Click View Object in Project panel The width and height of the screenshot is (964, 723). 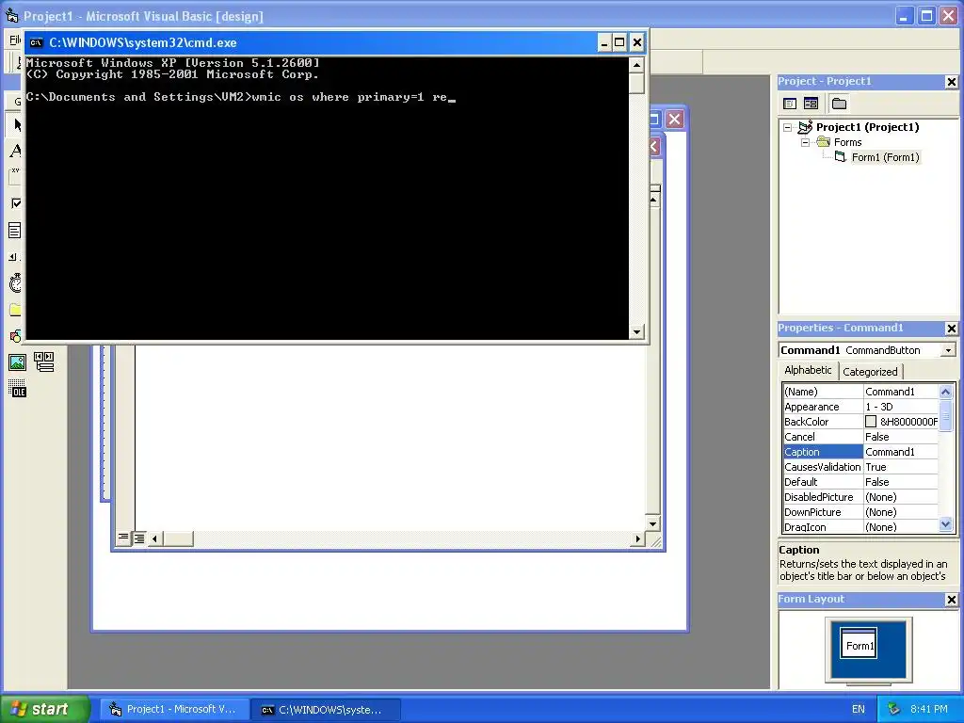point(811,104)
